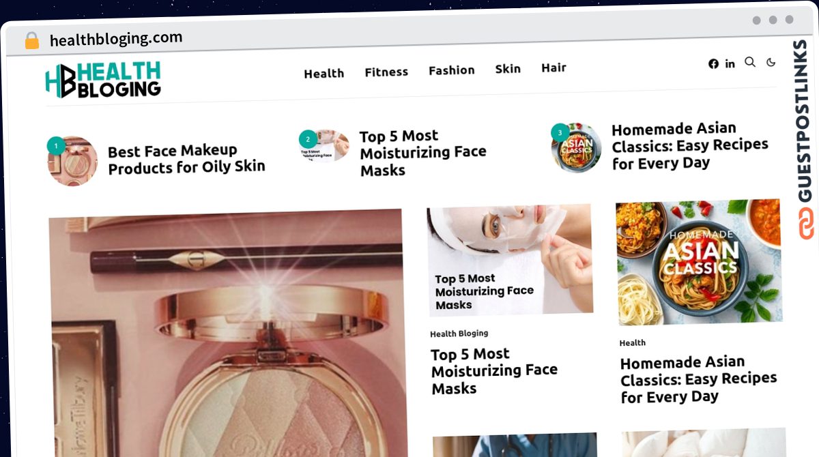Open the site search magnifier
Image resolution: width=819 pixels, height=457 pixels.
(750, 62)
